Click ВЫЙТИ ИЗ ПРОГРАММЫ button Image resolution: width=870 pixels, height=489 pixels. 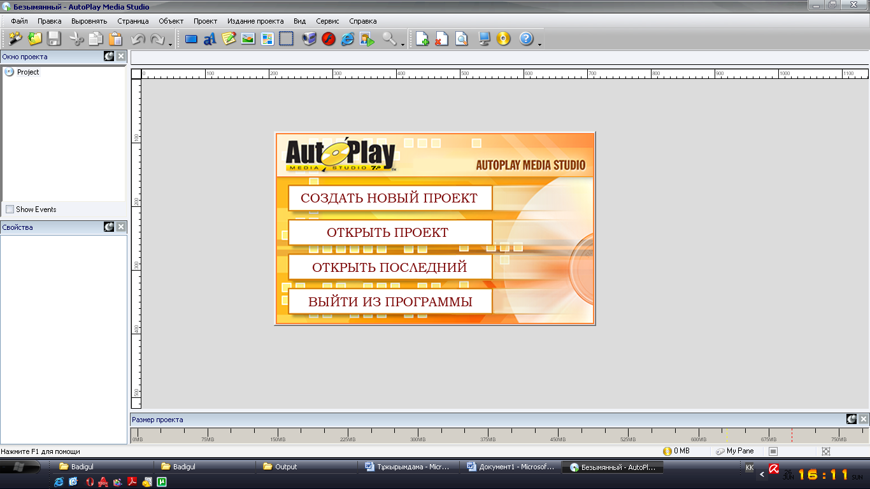(390, 301)
